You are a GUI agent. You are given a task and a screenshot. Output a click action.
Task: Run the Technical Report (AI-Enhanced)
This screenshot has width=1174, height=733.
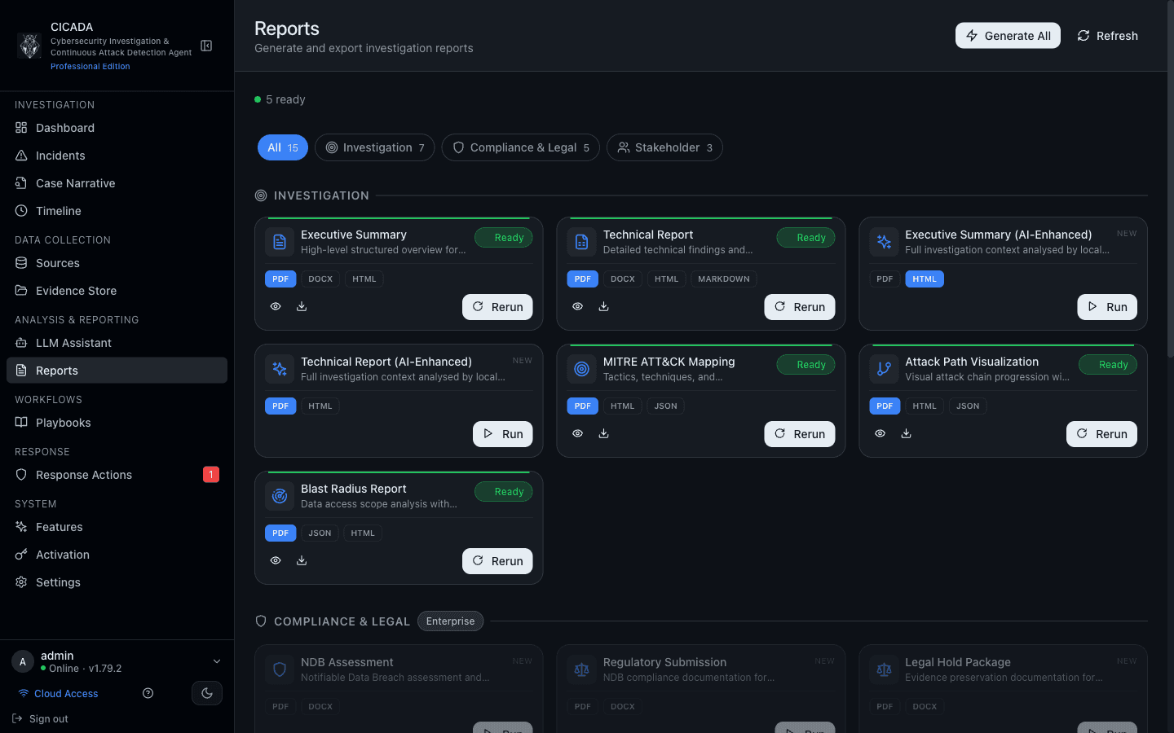click(503, 434)
